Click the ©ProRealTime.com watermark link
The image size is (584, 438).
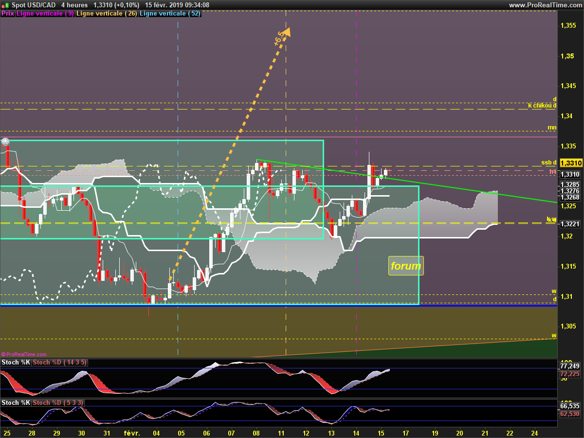24,354
